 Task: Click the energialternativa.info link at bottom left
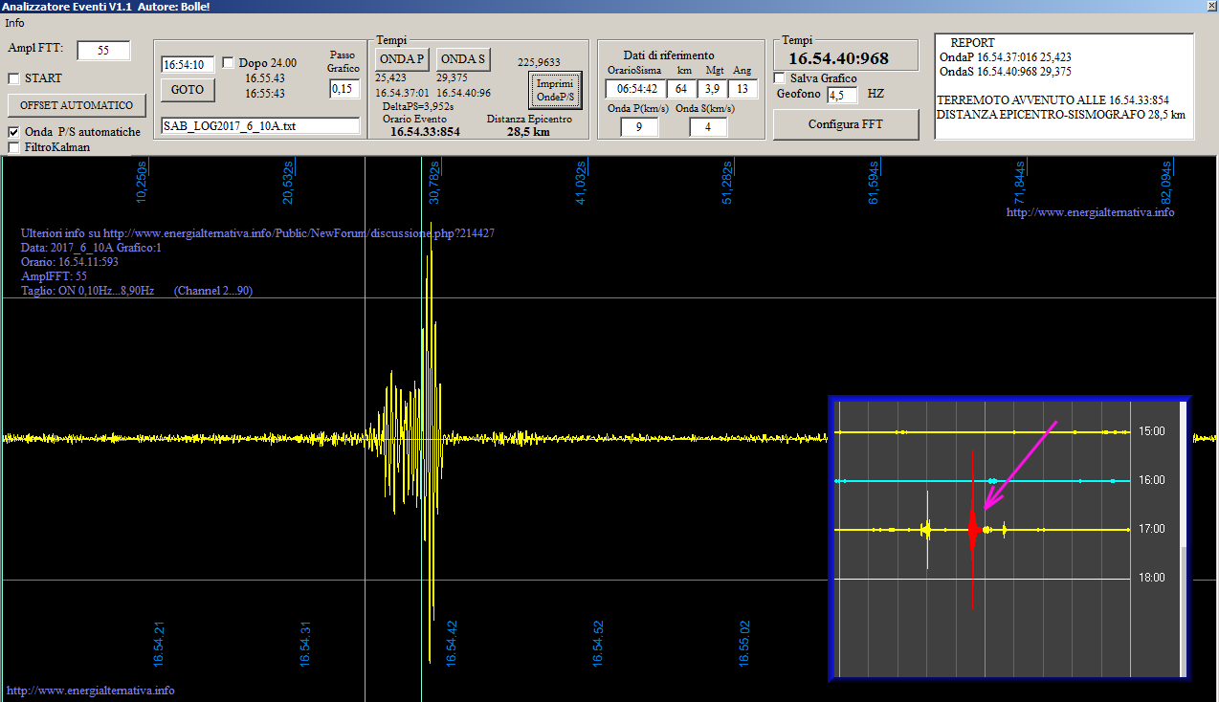(x=91, y=691)
